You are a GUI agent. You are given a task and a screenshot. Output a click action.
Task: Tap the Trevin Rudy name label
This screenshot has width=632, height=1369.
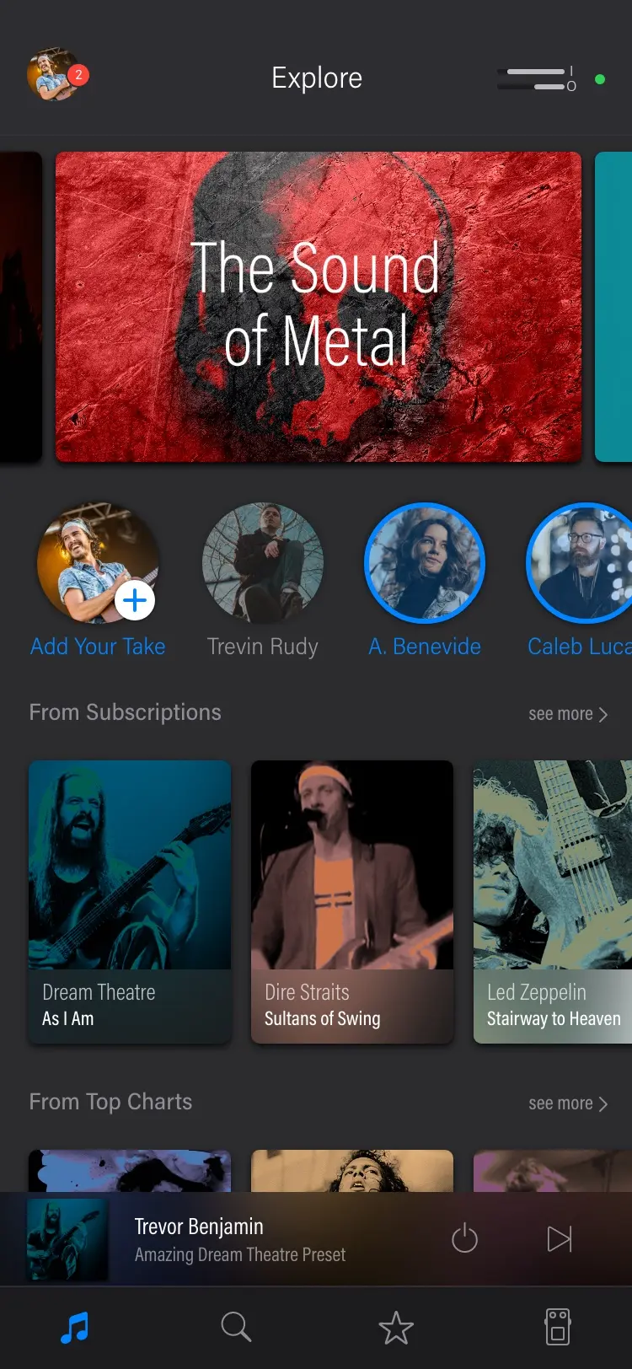[x=263, y=647]
